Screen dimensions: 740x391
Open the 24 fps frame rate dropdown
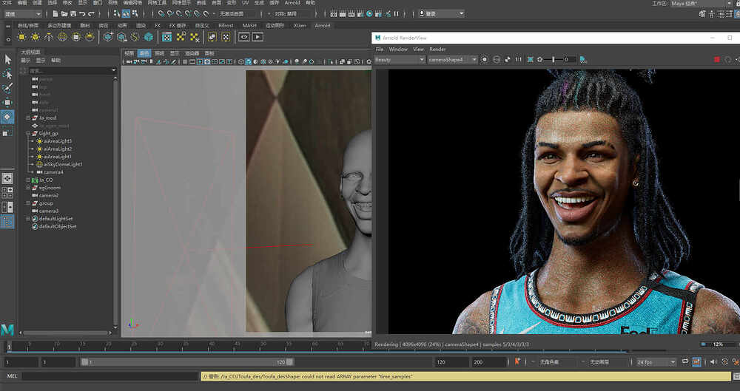[x=656, y=361]
